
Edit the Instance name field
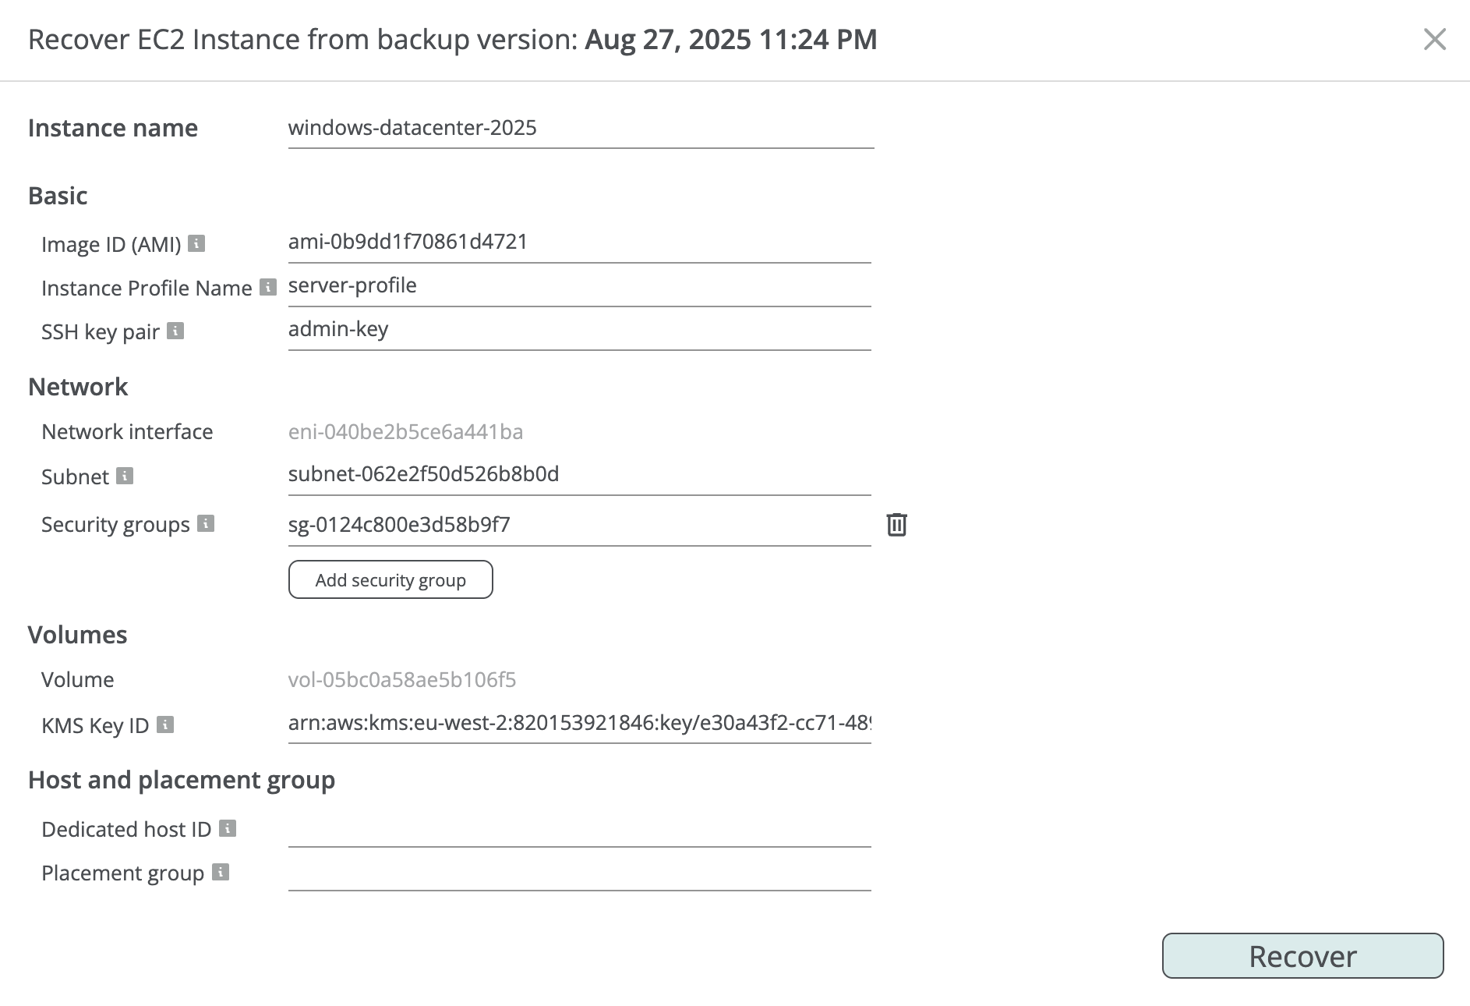pos(580,129)
